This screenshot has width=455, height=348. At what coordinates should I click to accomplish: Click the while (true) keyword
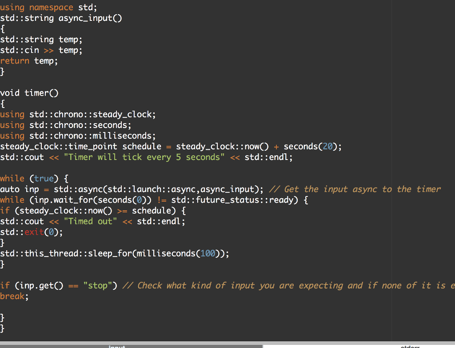coord(20,178)
